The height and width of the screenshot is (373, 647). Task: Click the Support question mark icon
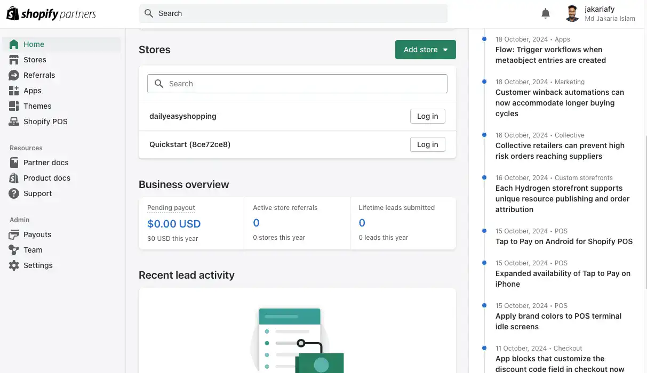pos(14,193)
